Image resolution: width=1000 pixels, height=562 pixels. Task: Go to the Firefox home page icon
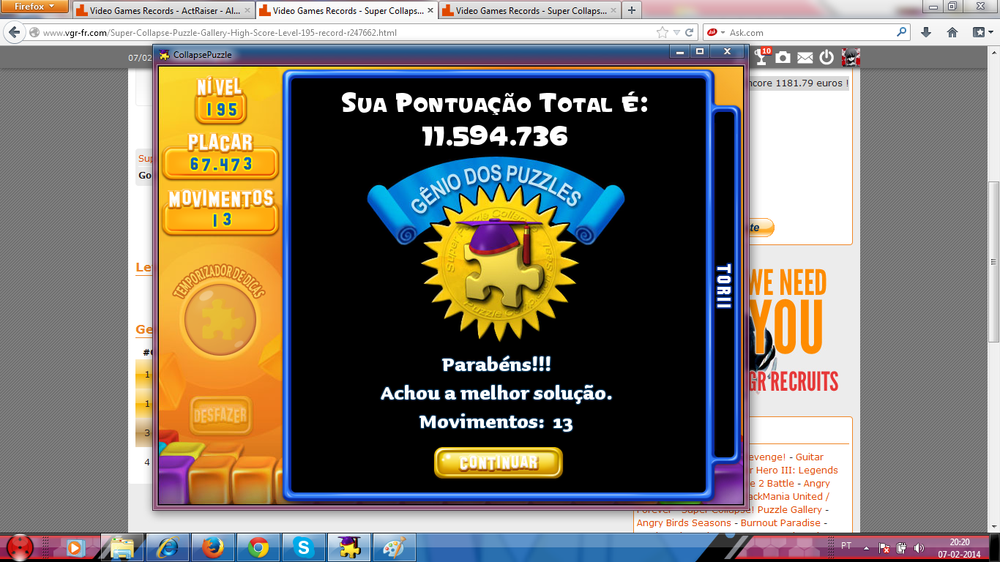(952, 32)
